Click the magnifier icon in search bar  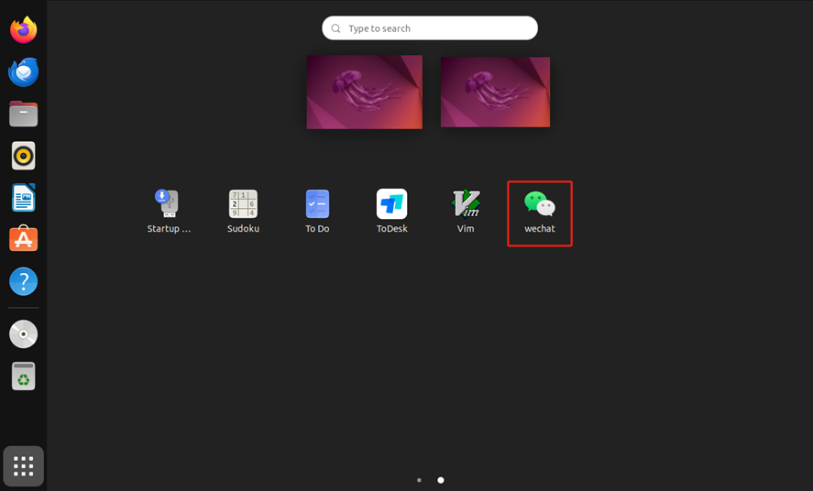[x=336, y=28]
